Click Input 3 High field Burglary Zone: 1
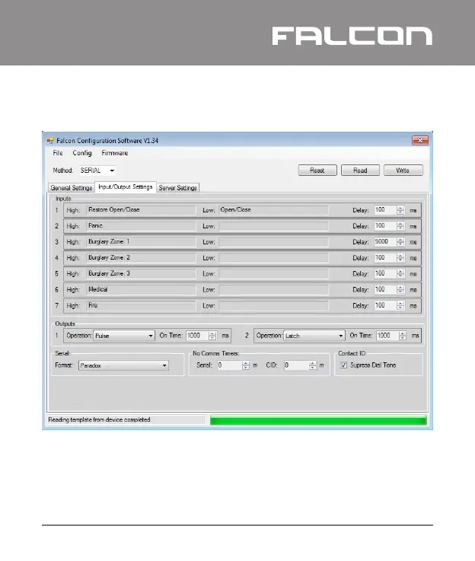The image size is (475, 561). [141, 242]
